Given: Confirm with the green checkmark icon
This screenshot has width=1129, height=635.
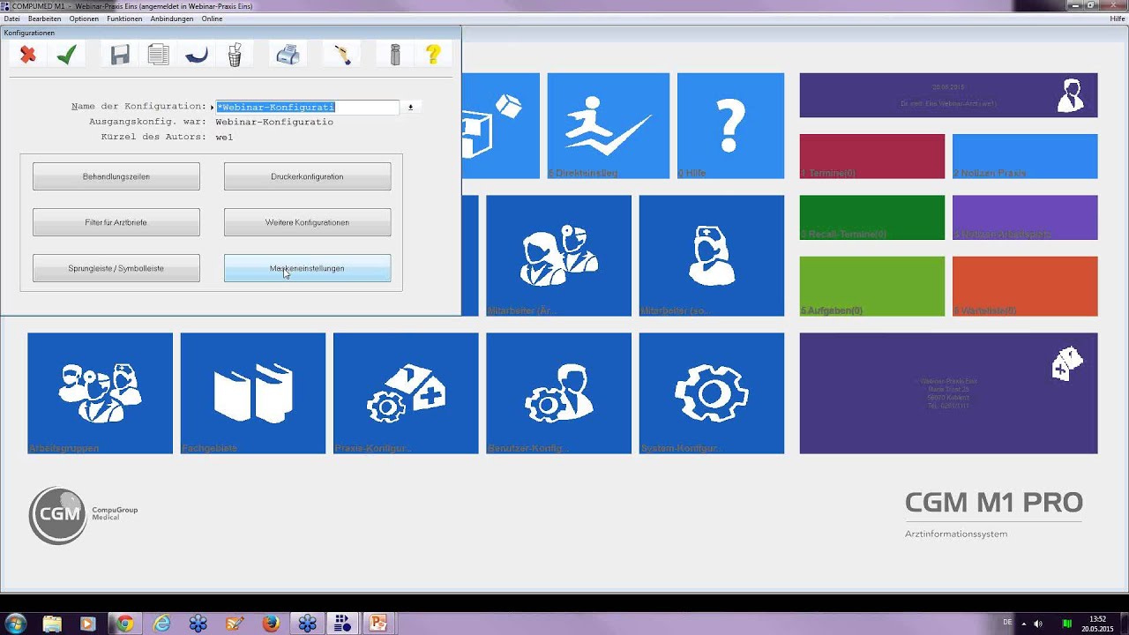Looking at the screenshot, I should (x=66, y=55).
